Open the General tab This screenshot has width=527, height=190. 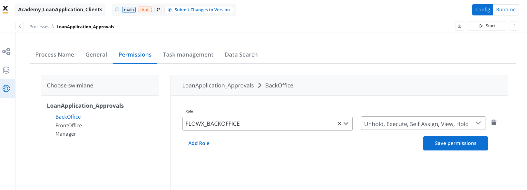[x=96, y=55]
